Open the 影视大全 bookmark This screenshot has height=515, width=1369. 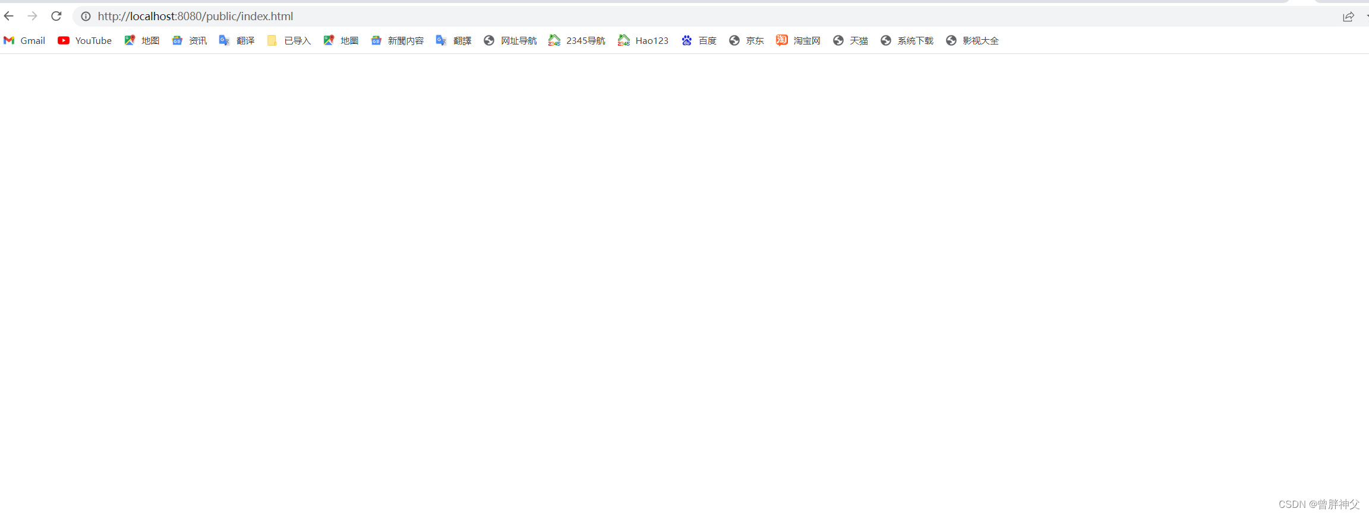pos(972,40)
